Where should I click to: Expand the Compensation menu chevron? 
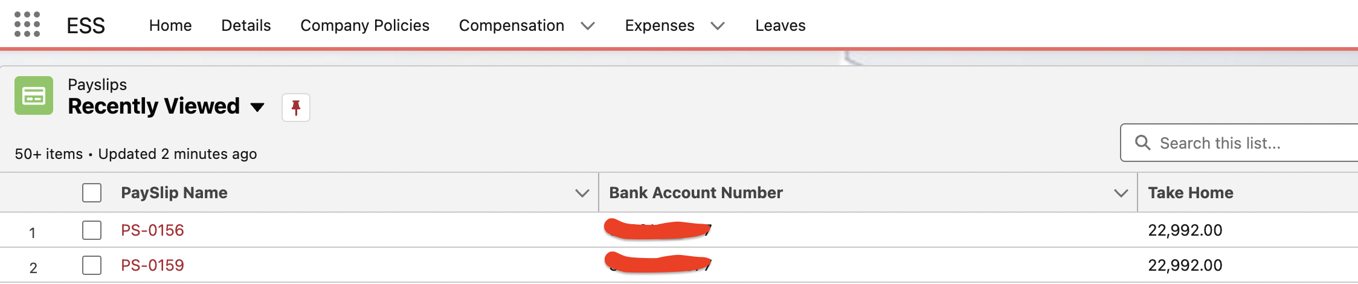(588, 26)
